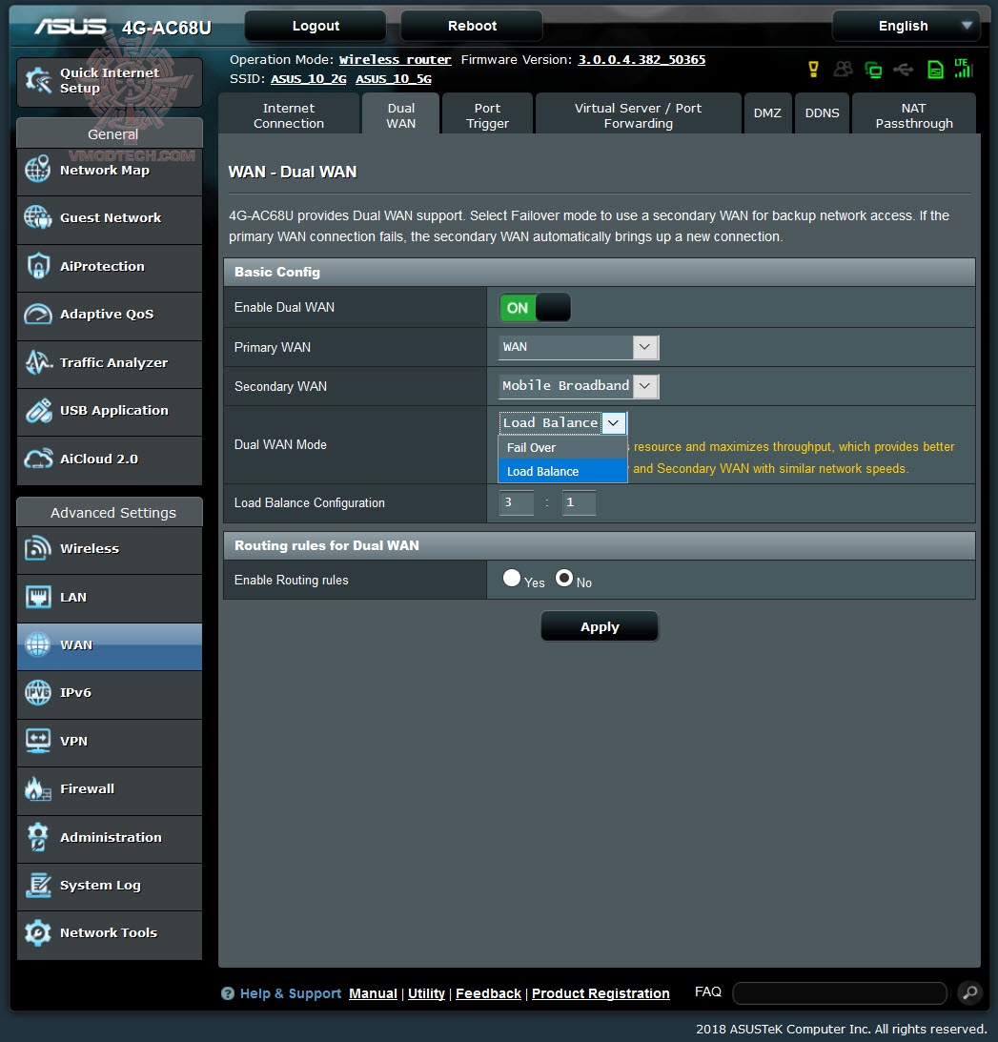
Task: Click the AiProtection shield icon
Action: coord(38,266)
